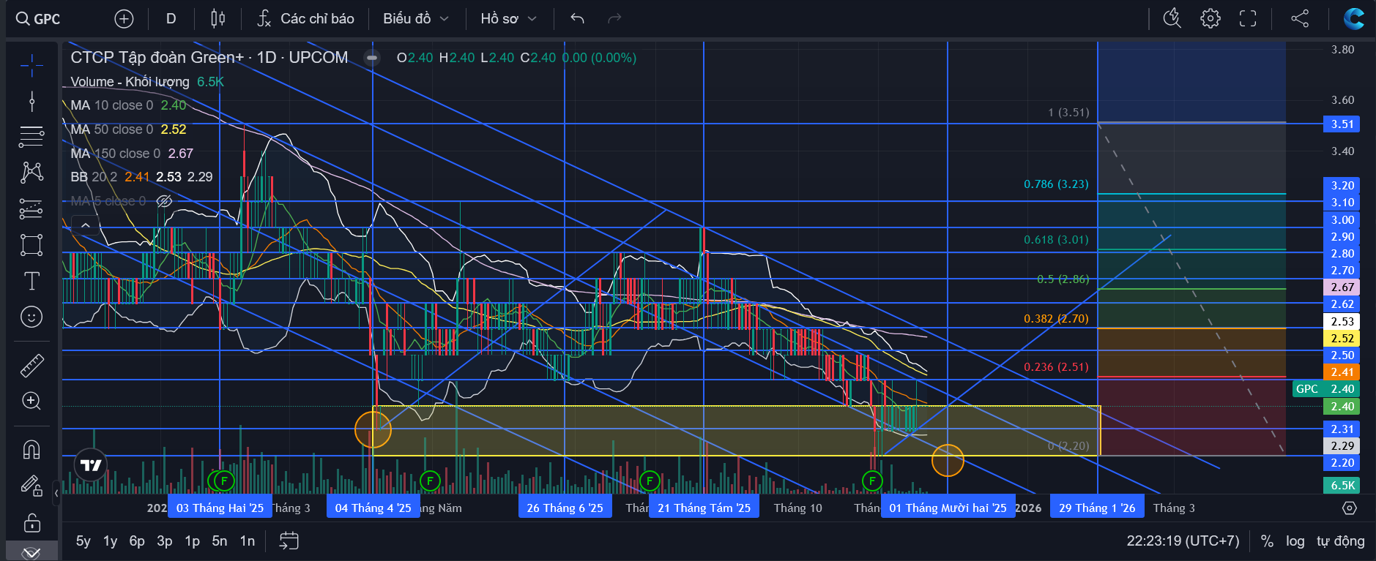Open the D time interval selector
The image size is (1376, 561).
click(171, 19)
